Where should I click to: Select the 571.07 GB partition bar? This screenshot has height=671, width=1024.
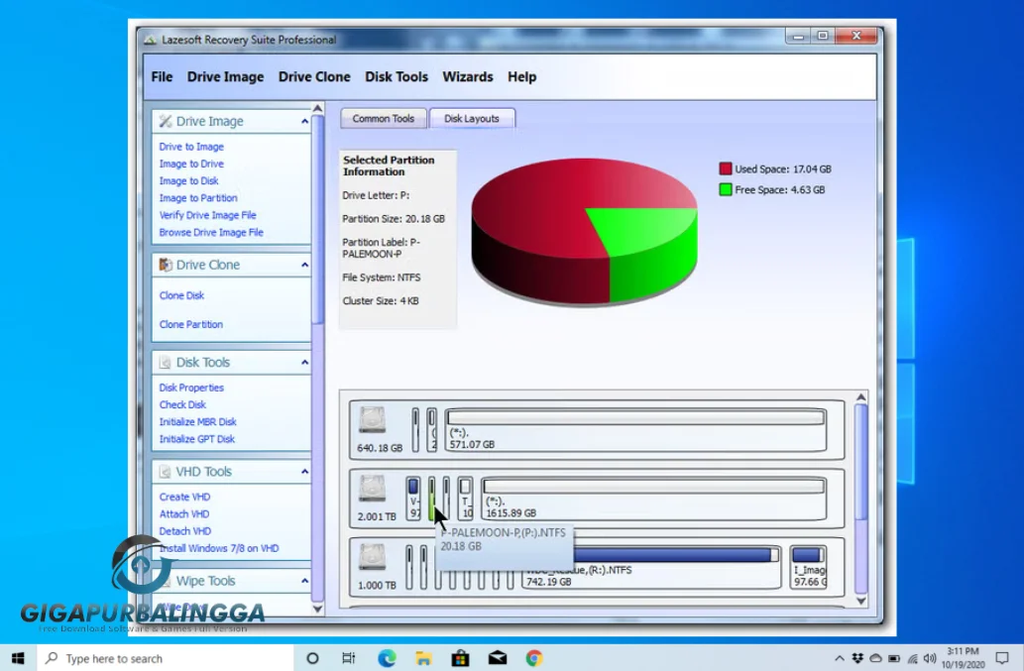(x=635, y=429)
